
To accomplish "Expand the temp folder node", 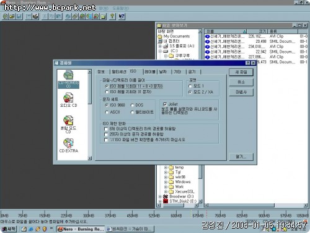I will point(166,167).
